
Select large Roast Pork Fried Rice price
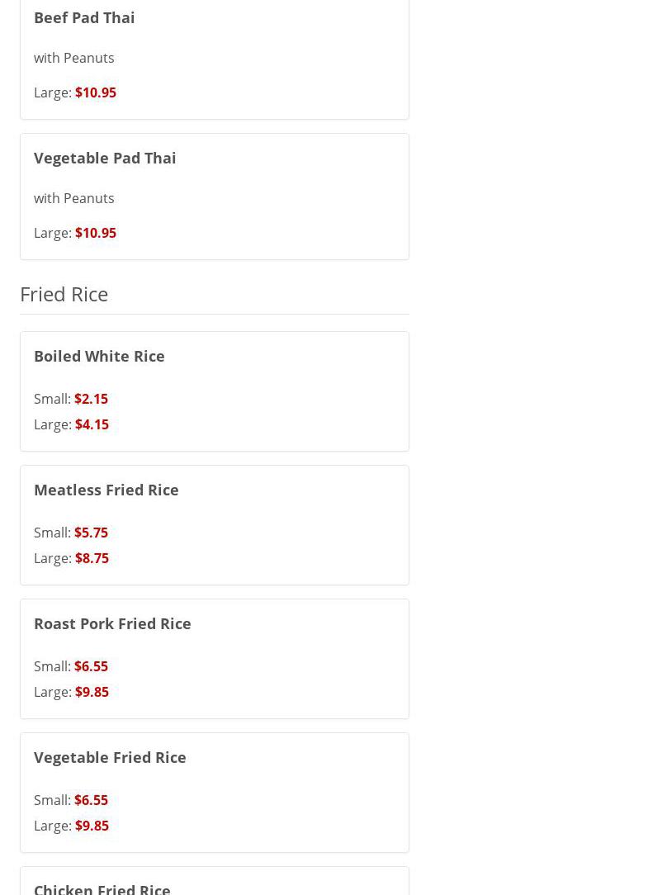point(92,692)
